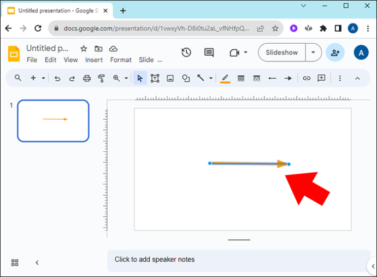Print the presentation

click(87, 78)
